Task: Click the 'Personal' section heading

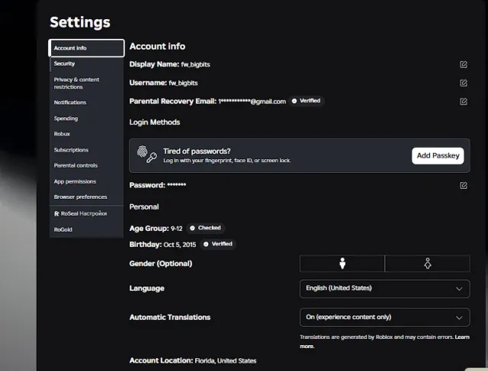Action: pos(144,206)
